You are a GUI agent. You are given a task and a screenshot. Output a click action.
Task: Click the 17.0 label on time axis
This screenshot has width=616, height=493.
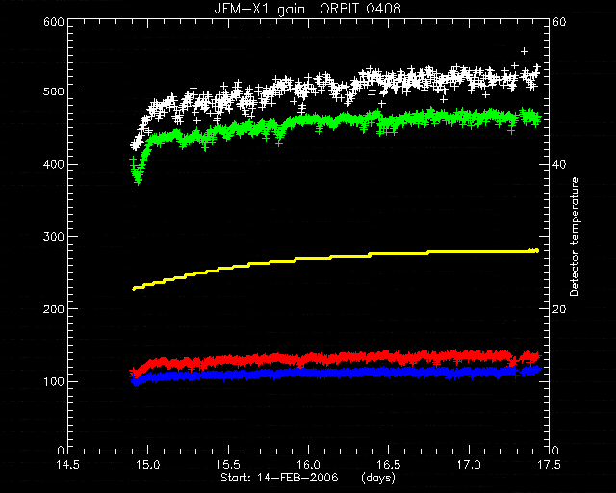coord(469,465)
